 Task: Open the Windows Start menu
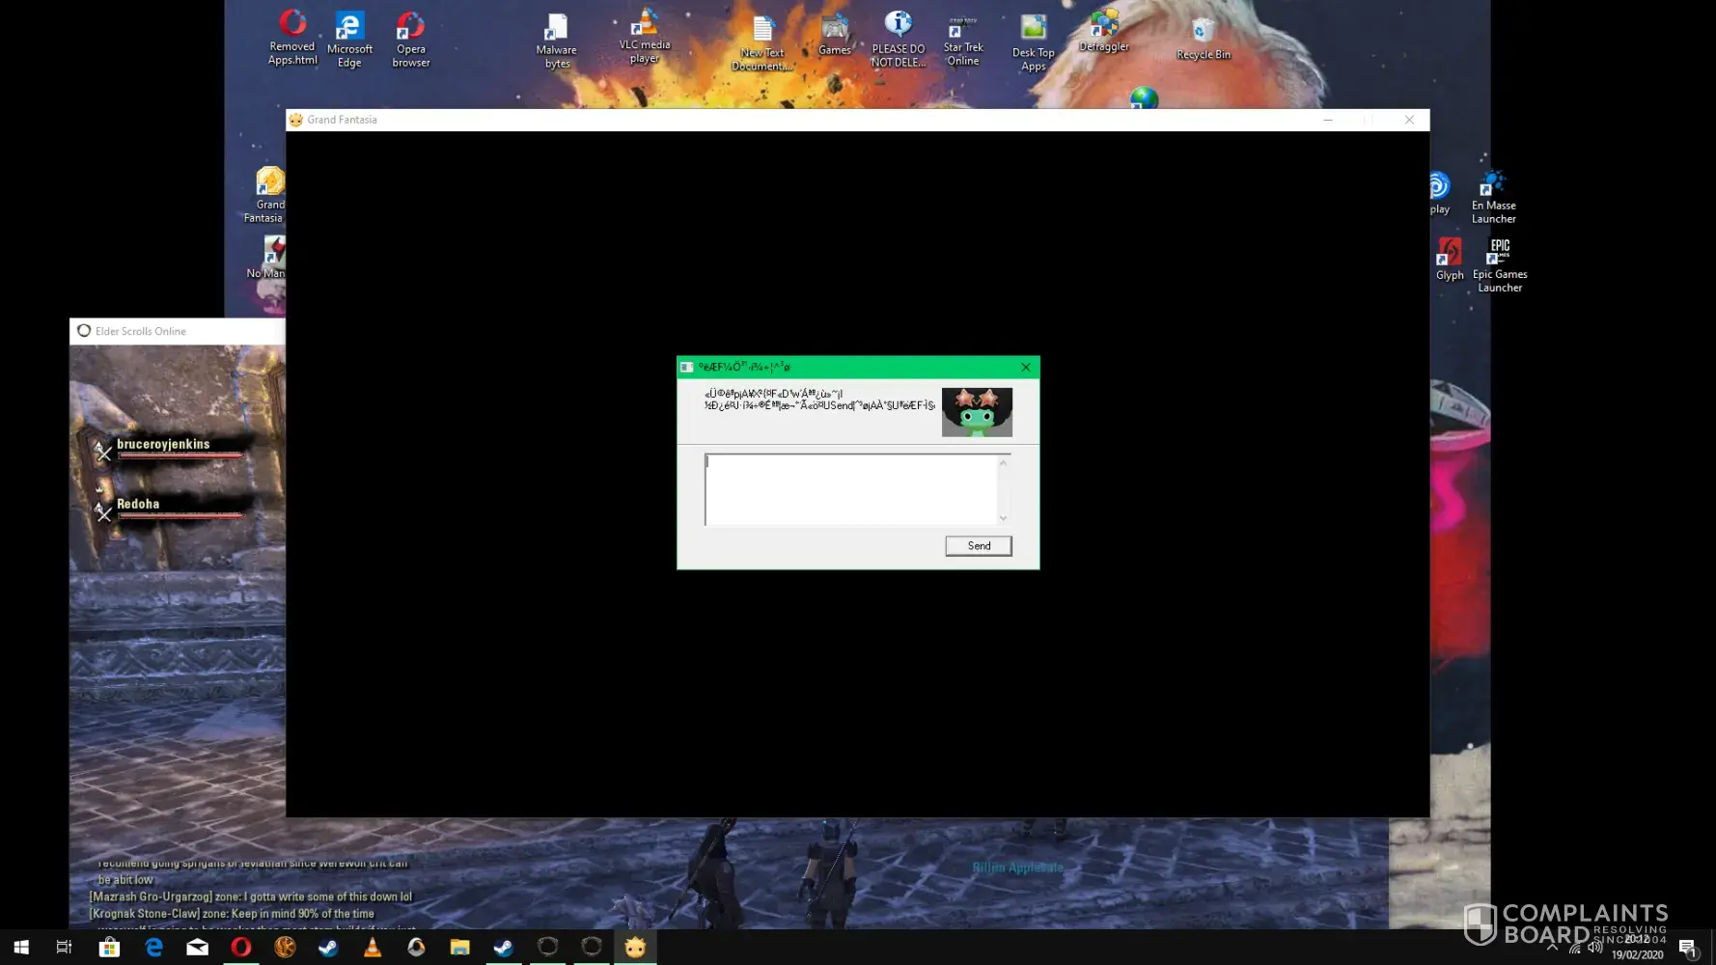21,948
